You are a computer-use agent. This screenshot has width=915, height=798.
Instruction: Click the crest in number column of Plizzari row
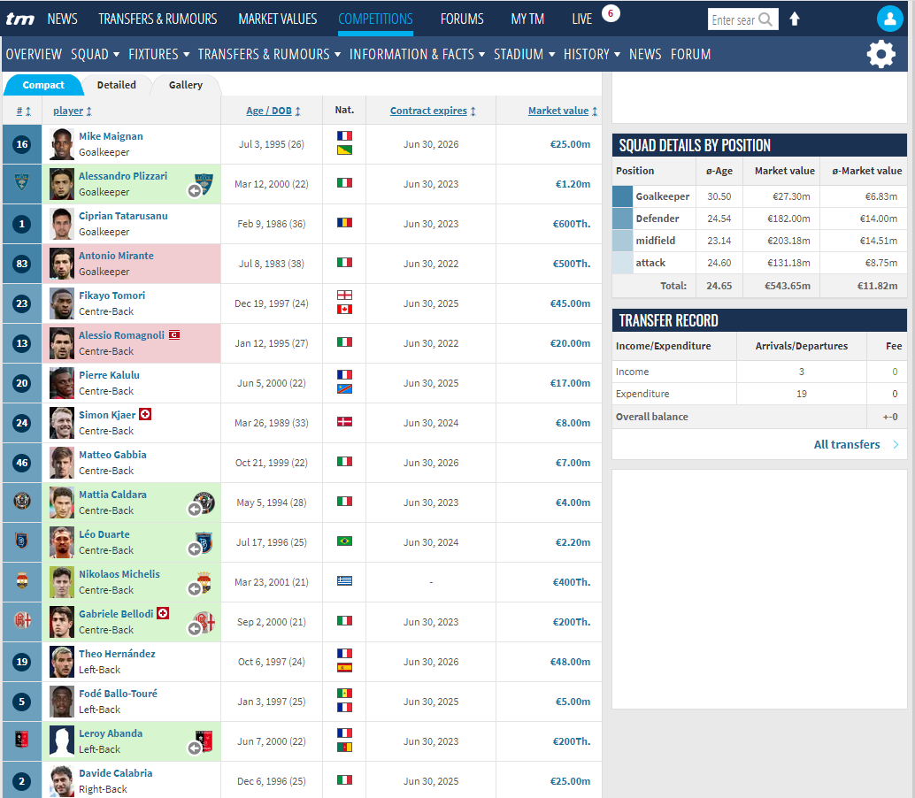[21, 182]
